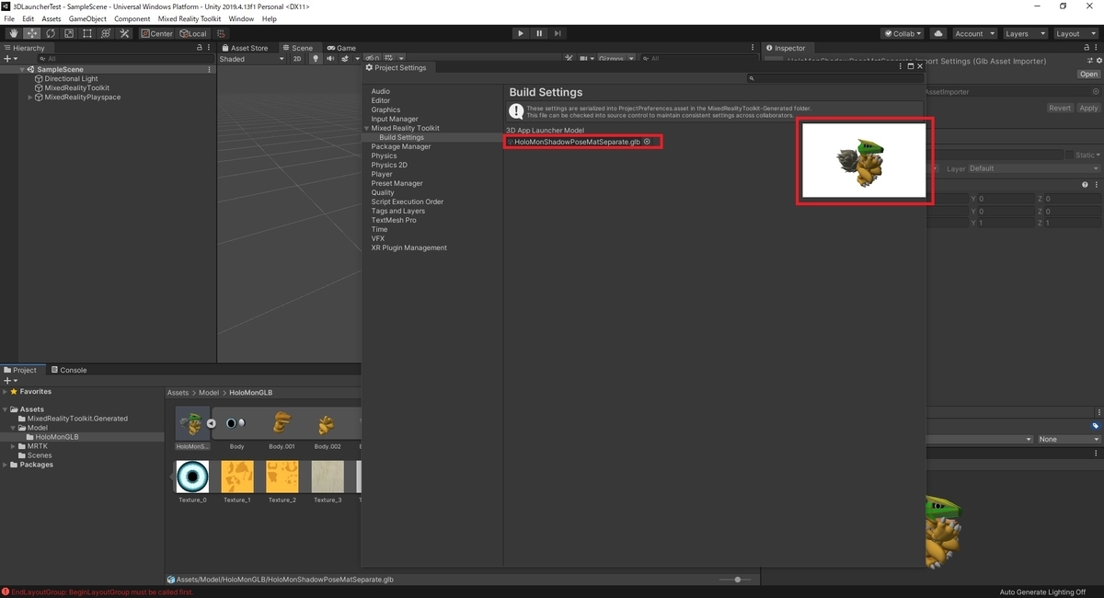Select the Hand tool in toolbar
Image resolution: width=1104 pixels, height=598 pixels.
point(13,33)
